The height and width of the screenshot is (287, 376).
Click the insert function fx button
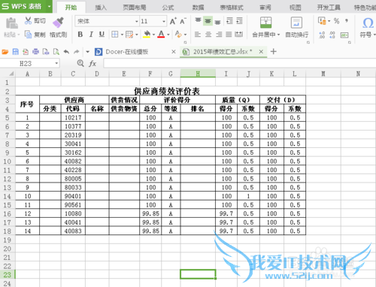pyautogui.click(x=92, y=64)
